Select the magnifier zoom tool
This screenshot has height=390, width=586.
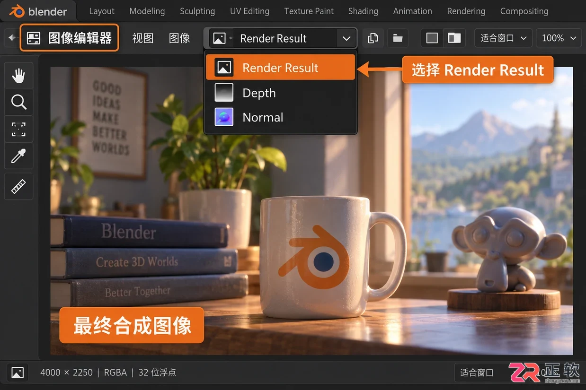18,102
